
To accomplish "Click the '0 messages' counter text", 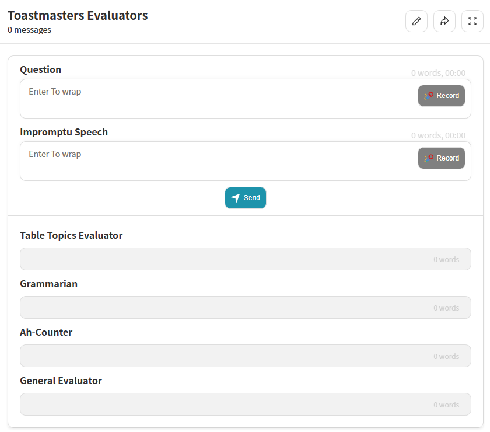I will 29,30.
